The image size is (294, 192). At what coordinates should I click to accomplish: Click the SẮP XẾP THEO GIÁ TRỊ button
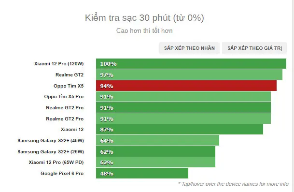click(x=254, y=48)
